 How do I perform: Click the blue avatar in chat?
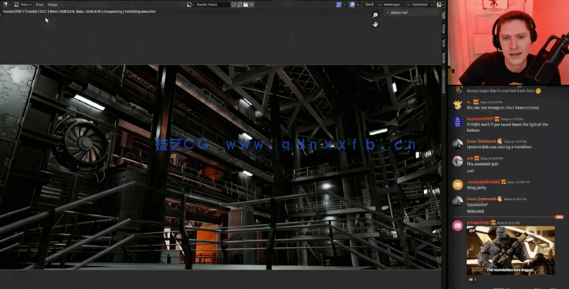(458, 121)
